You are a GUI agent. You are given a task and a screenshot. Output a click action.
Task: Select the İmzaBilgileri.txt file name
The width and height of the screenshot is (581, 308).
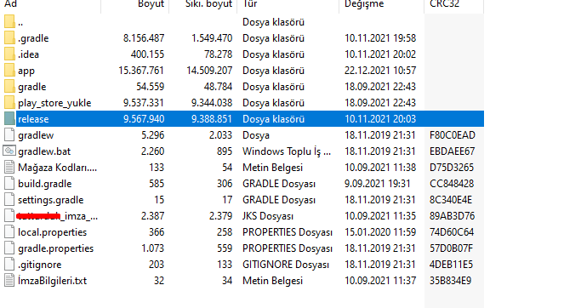[52, 281]
